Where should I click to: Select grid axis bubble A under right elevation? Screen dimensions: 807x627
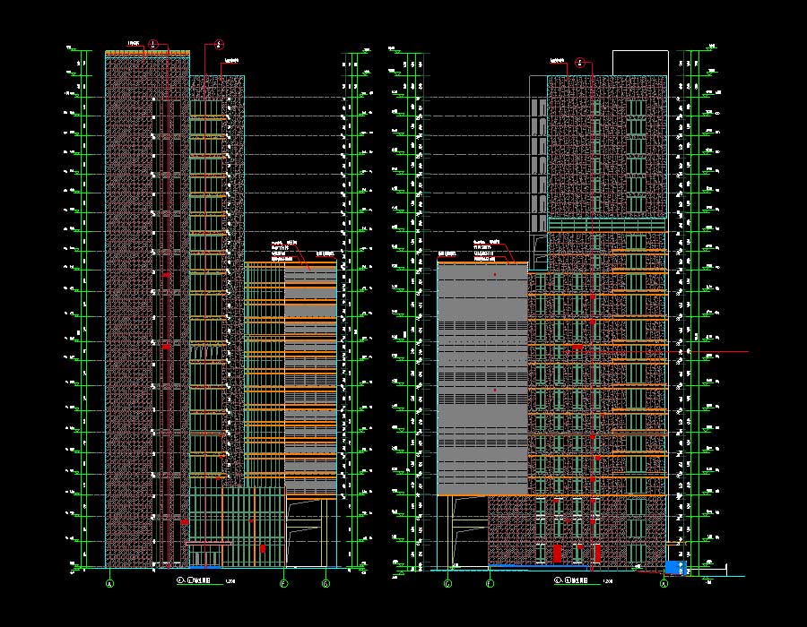coord(664,584)
